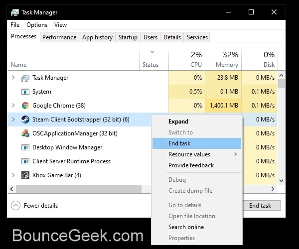
Task: Choose Search online in the context menu
Action: point(197,227)
